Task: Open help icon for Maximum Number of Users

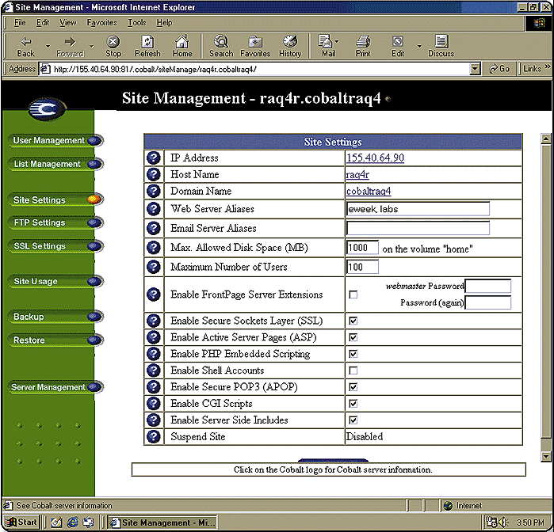Action: tap(154, 267)
